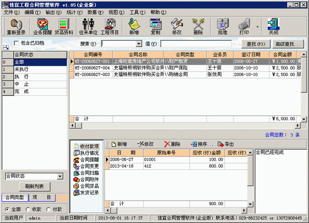309x223 pixels.
Task: Click the 复制 copy contract icon
Action: (x=155, y=27)
